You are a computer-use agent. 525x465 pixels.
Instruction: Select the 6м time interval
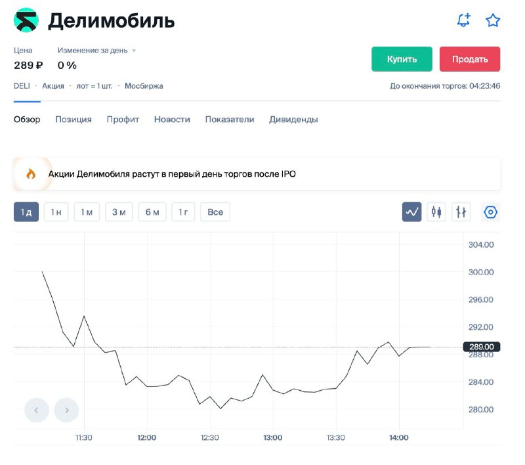pos(151,211)
